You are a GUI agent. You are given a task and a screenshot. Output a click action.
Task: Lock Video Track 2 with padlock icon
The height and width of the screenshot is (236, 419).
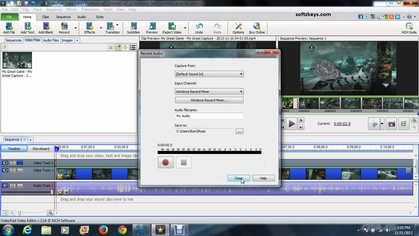12,163
